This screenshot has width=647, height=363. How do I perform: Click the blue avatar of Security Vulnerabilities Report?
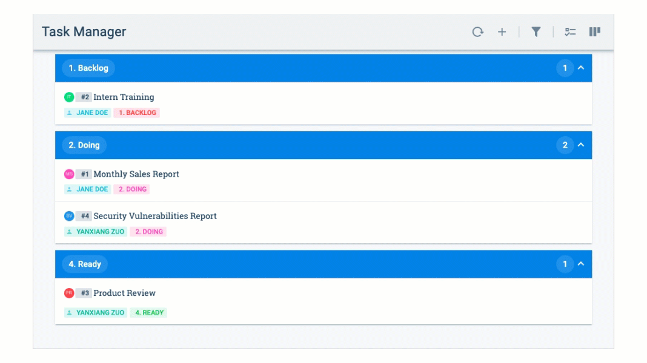click(x=69, y=216)
